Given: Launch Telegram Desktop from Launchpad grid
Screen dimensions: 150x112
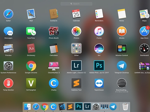Looking at the screenshot, I should coord(122,66).
